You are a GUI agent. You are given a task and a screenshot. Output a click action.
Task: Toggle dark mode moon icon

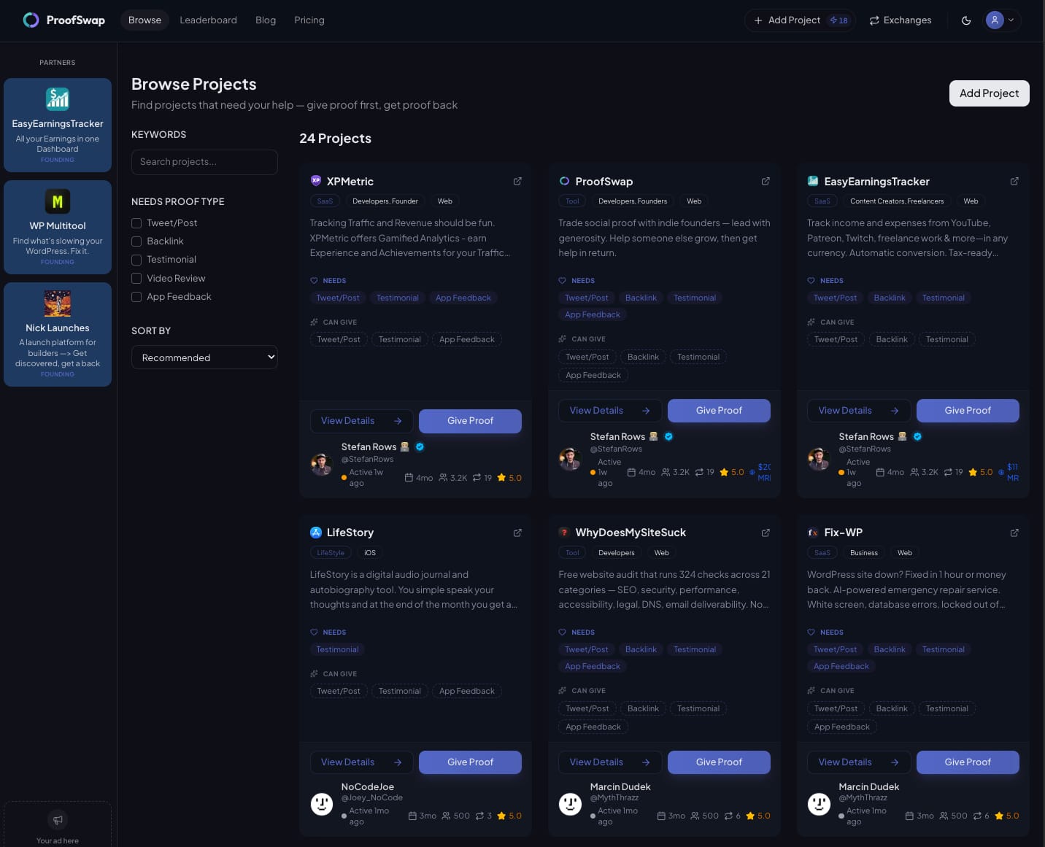[966, 20]
